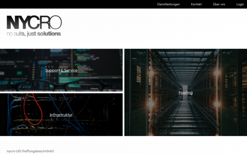Screen dimensions: 247x154
Task: Open the Hosting link
Action: (x=186, y=92)
